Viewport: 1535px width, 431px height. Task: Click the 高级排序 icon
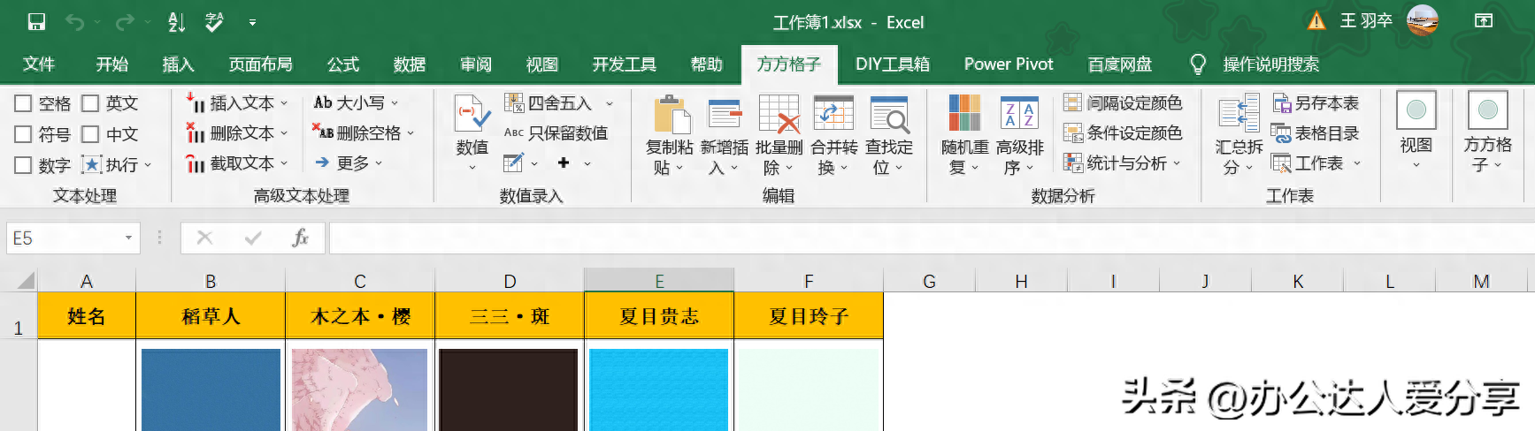[x=1019, y=115]
